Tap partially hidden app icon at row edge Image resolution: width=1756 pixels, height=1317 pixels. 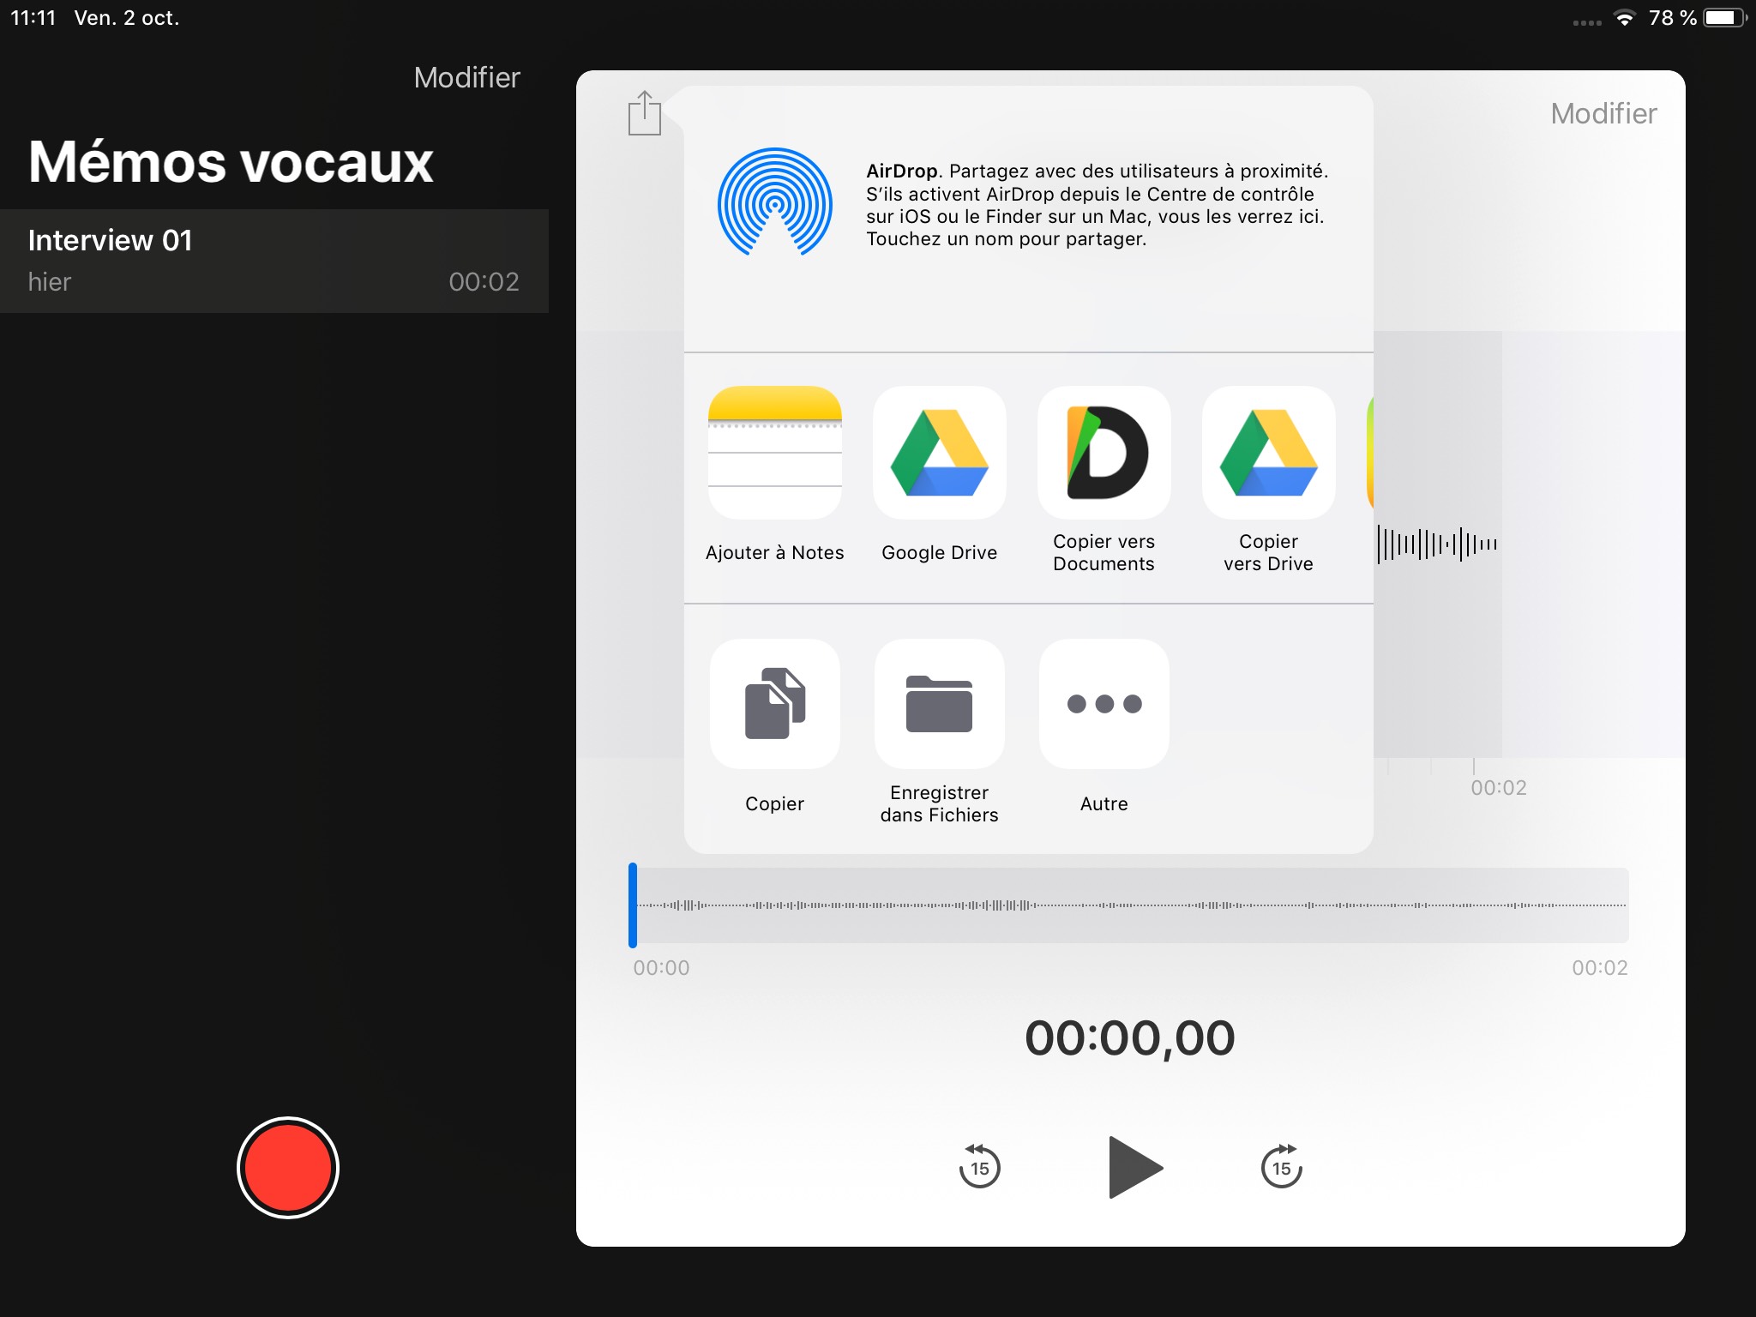point(1369,453)
